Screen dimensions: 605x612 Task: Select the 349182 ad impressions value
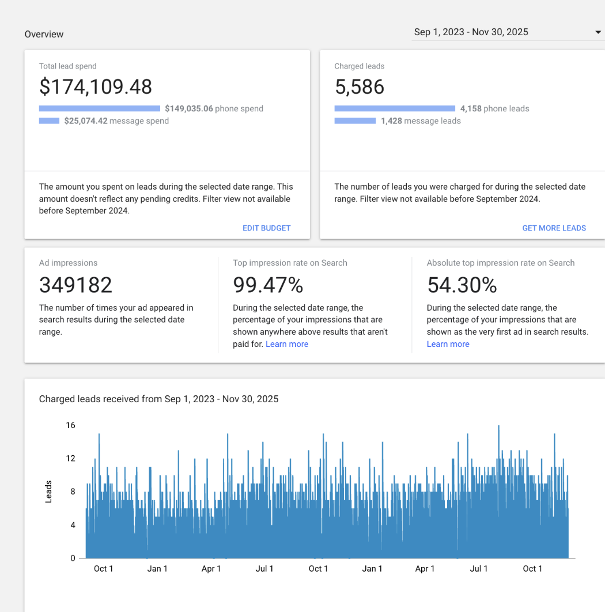pyautogui.click(x=75, y=285)
